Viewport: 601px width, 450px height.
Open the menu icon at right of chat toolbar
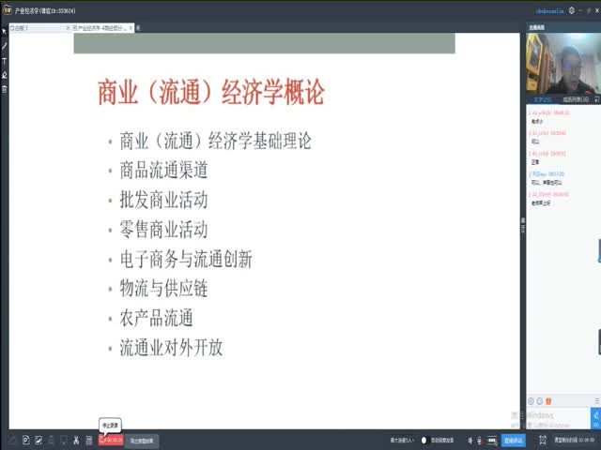pyautogui.click(x=597, y=400)
